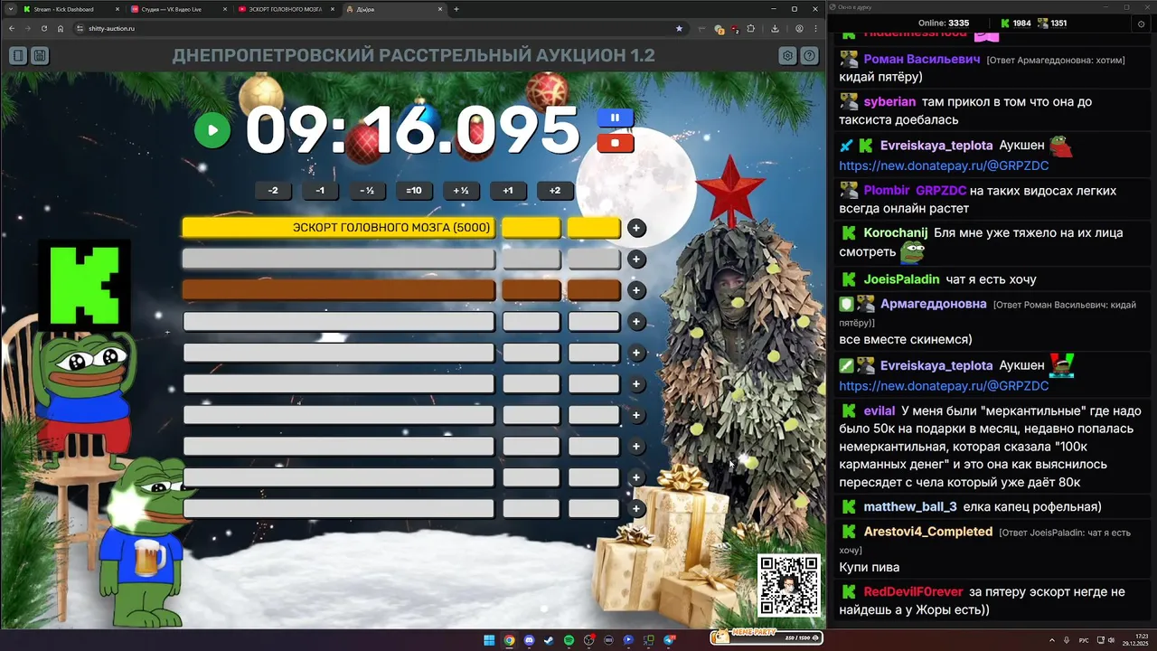Start the auction timer with green play button

point(212,130)
